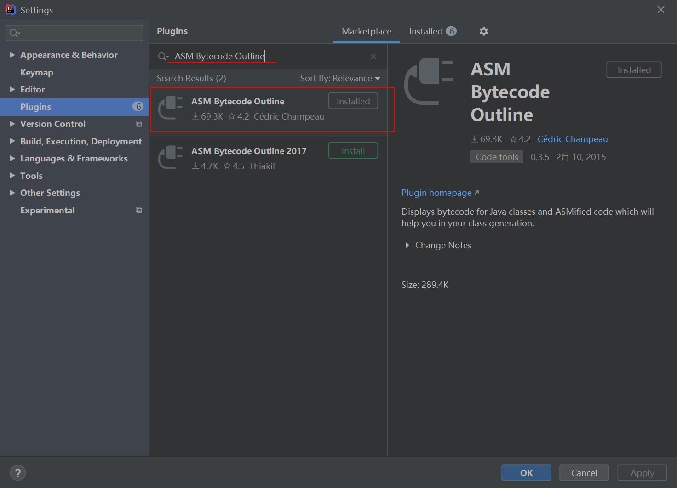Click the project-level icon beside Experimental

pos(138,210)
